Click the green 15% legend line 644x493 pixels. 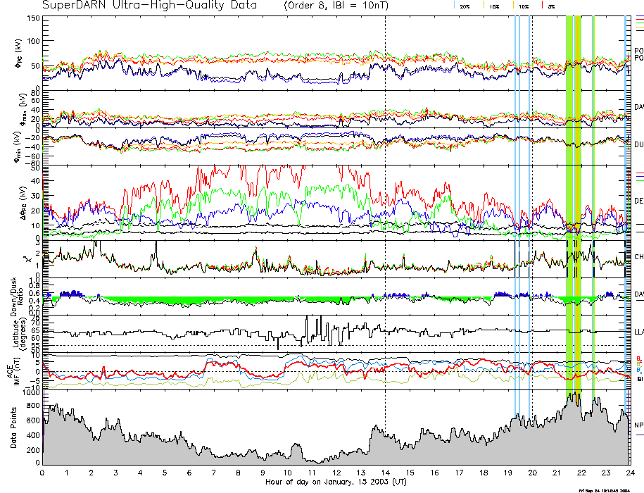484,5
